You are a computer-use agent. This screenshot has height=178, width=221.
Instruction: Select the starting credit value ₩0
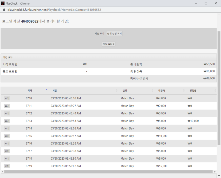click(x=85, y=64)
